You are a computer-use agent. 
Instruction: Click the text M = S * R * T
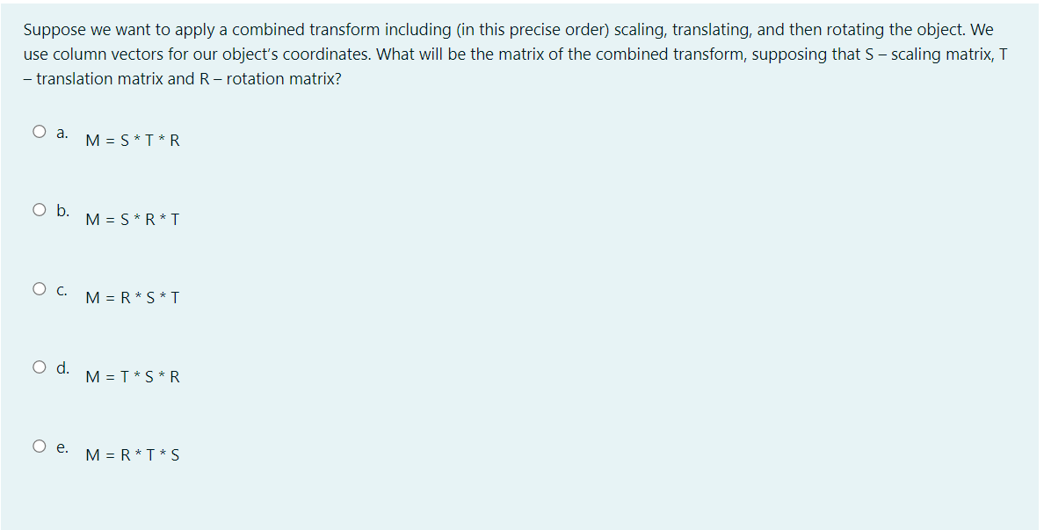pos(133,219)
